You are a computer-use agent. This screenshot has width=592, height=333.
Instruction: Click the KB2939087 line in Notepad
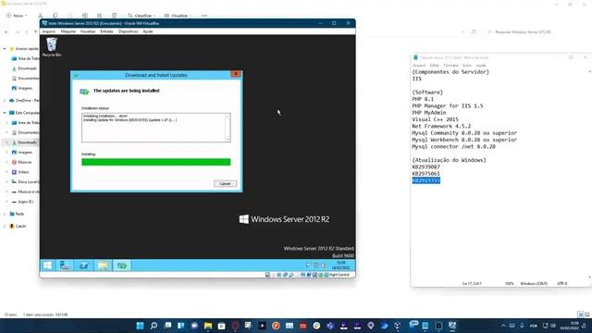tap(425, 166)
